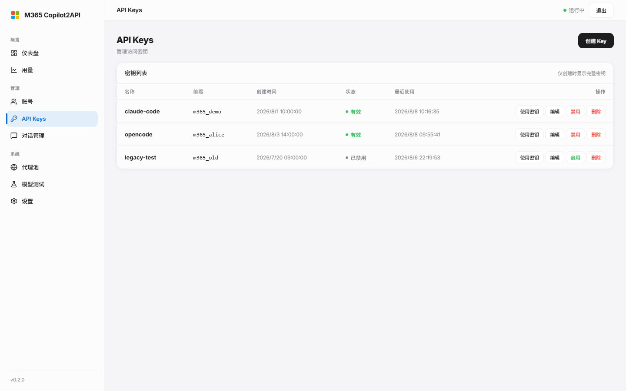Click the claude-code key name
626x391 pixels.
142,112
